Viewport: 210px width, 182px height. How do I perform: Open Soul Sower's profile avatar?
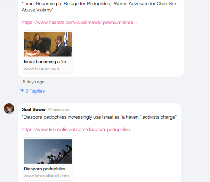click(x=9, y=109)
